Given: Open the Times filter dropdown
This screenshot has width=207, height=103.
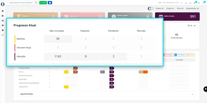Looking at the screenshot, I should click(x=180, y=8).
